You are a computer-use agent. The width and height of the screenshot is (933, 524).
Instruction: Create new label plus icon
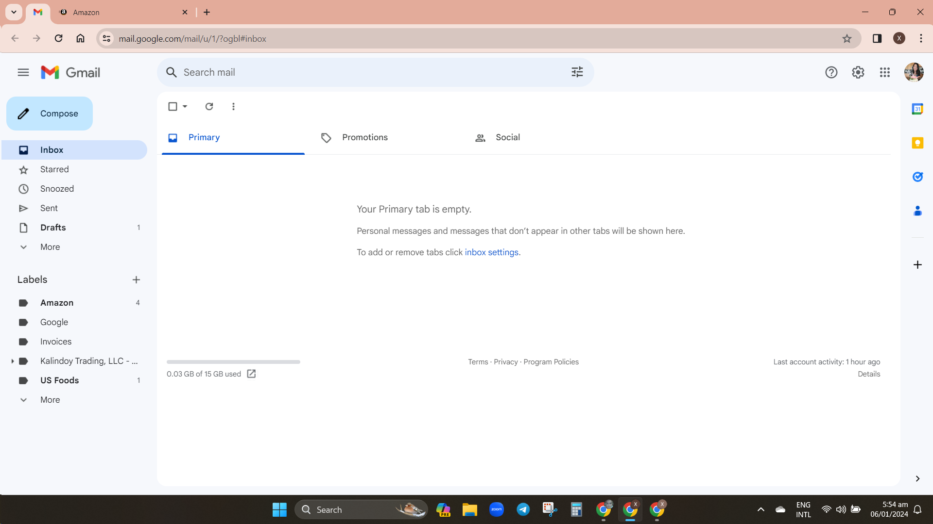tap(136, 280)
